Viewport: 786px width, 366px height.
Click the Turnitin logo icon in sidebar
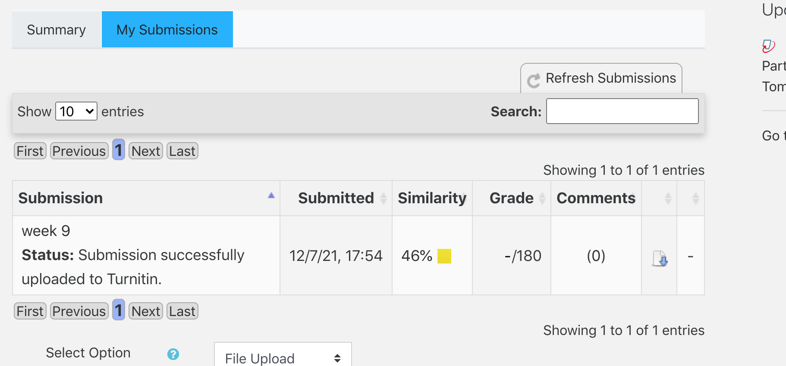click(x=768, y=46)
